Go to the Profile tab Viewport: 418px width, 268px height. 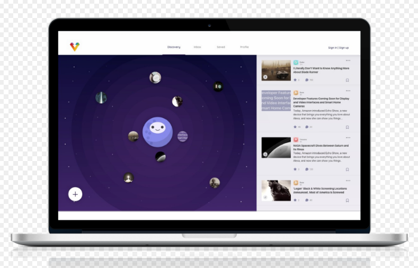coord(244,47)
